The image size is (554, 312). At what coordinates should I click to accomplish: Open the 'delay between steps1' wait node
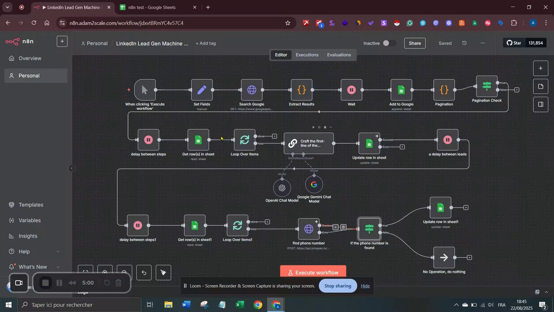pos(138,225)
